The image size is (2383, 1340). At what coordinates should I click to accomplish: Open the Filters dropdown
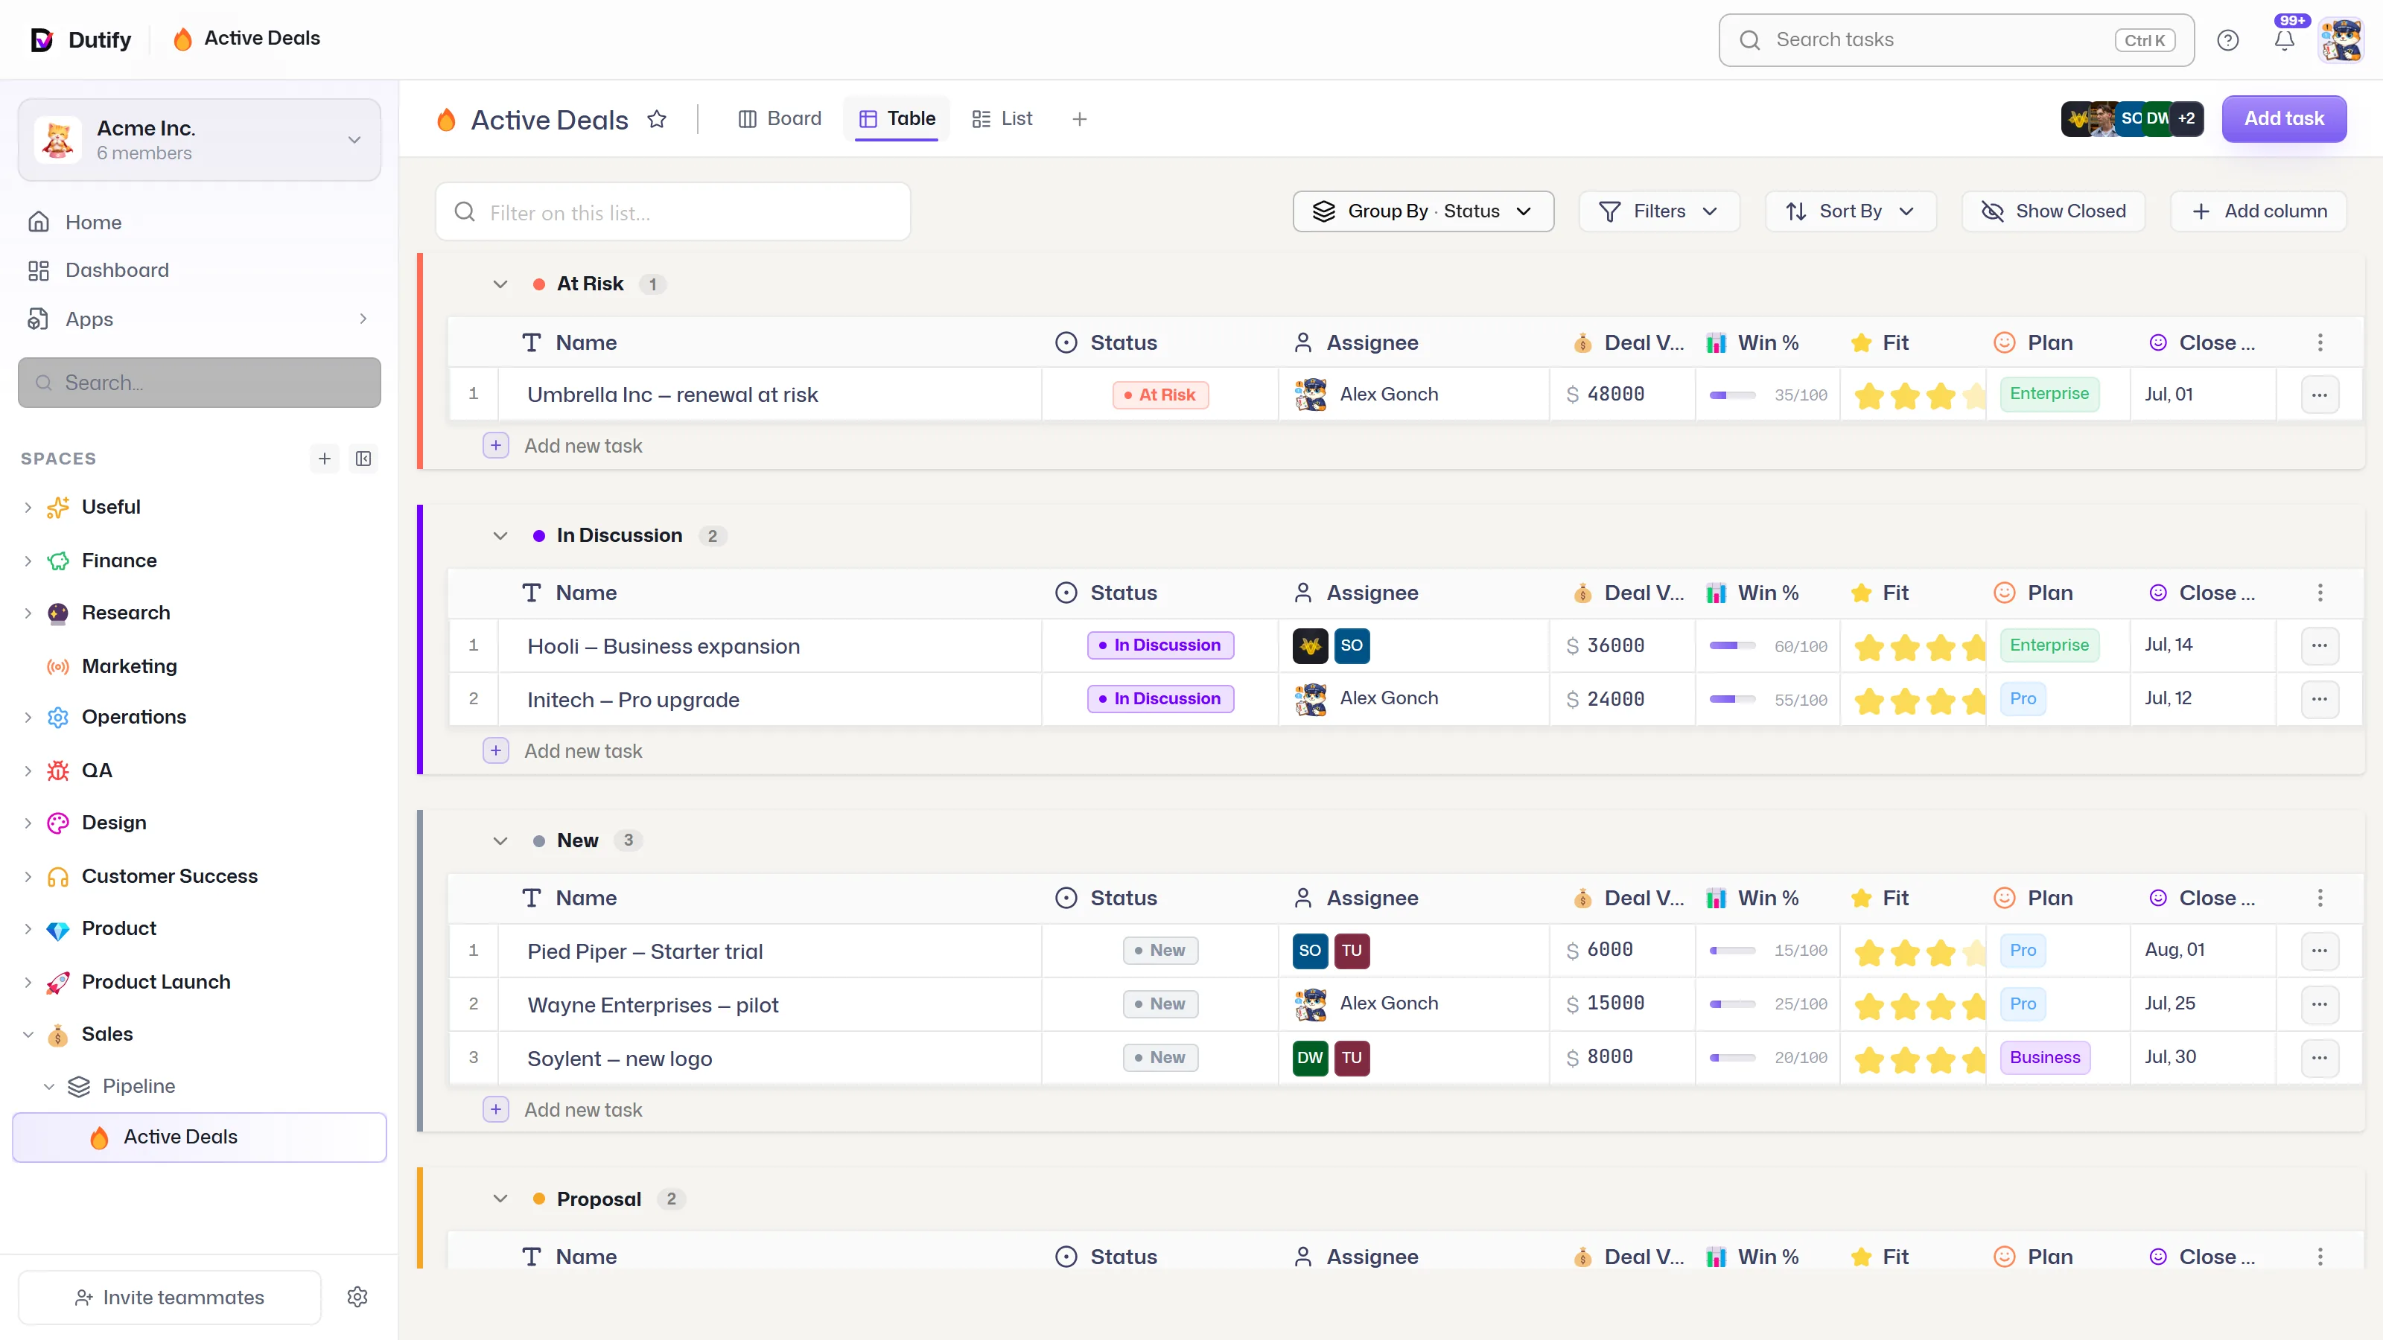(1658, 211)
